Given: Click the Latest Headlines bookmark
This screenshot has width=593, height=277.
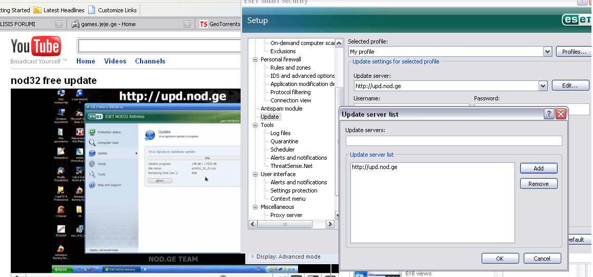Looking at the screenshot, I should [x=59, y=10].
